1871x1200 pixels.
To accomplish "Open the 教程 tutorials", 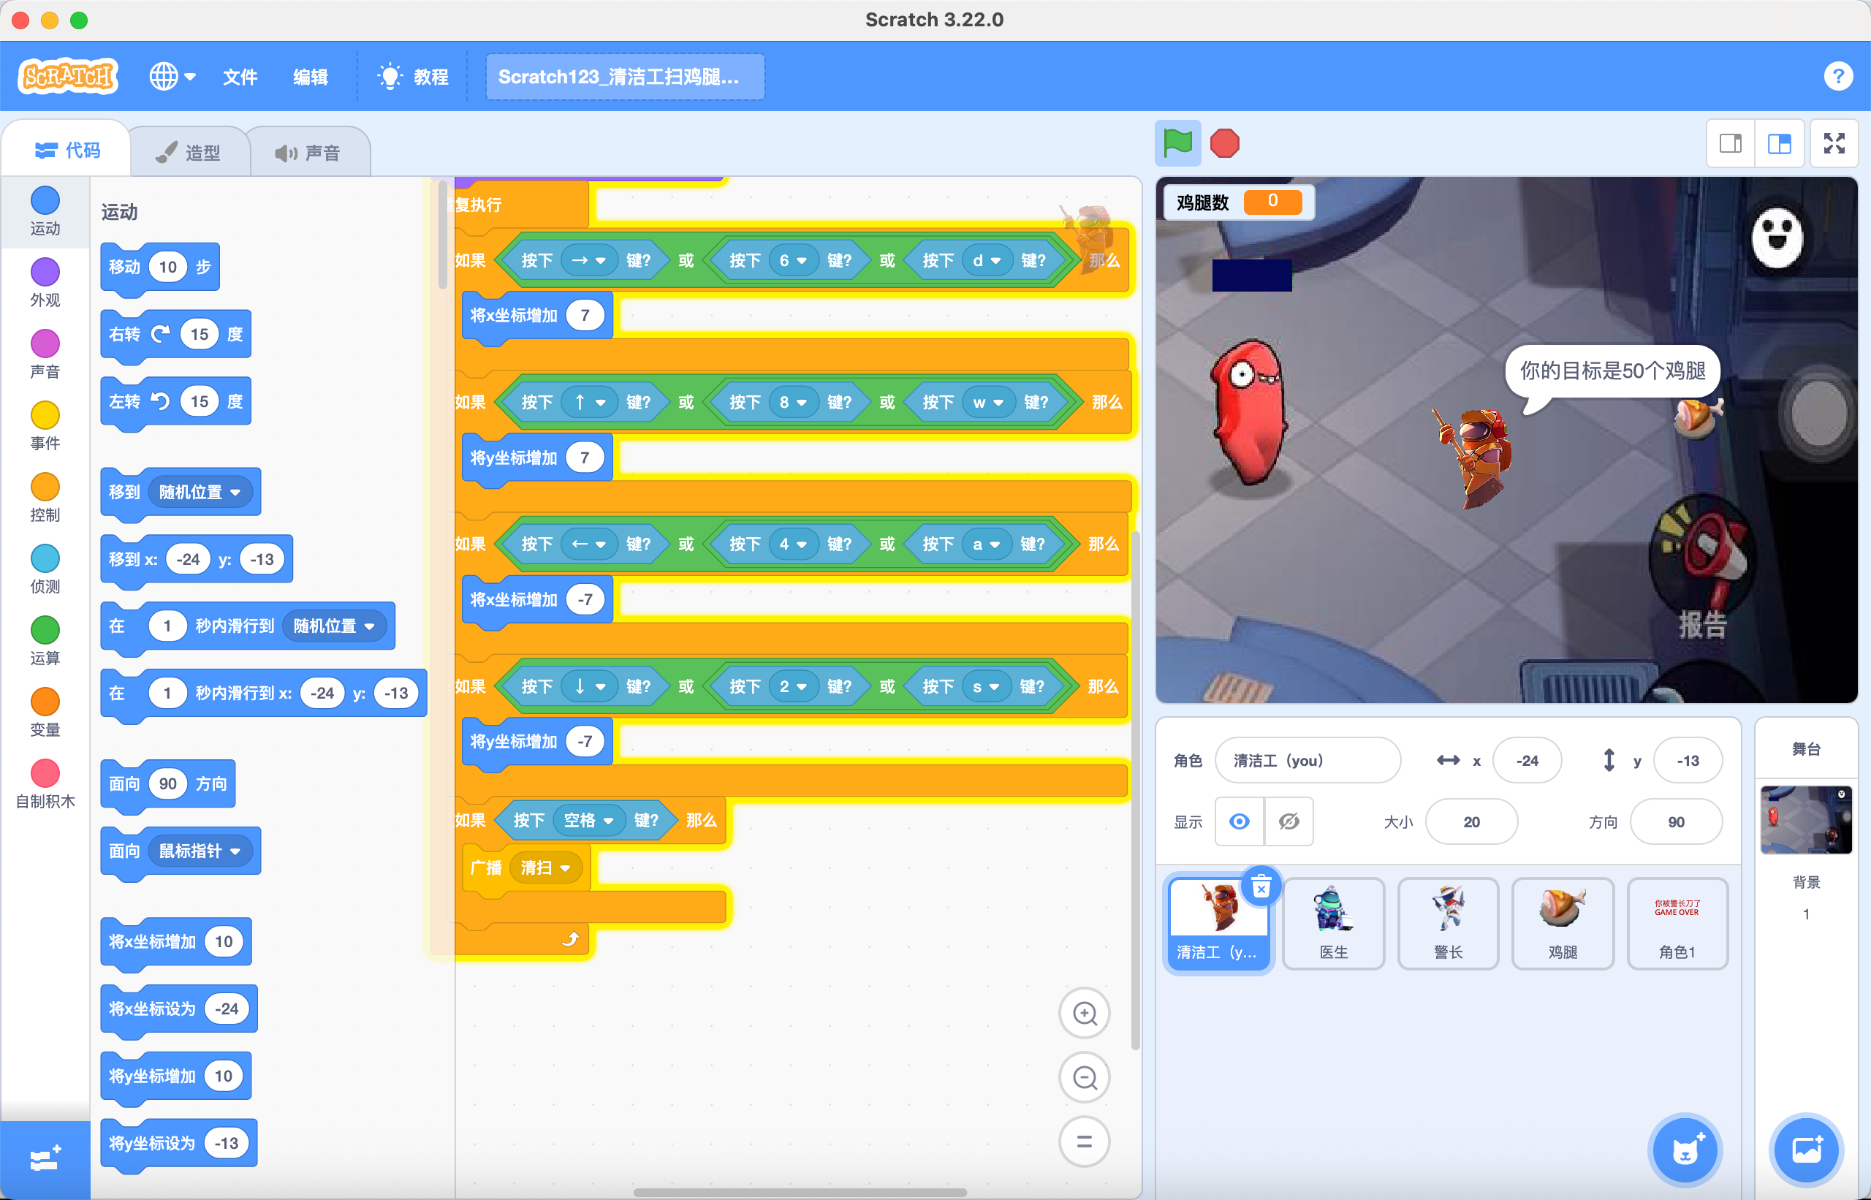I will pyautogui.click(x=413, y=76).
